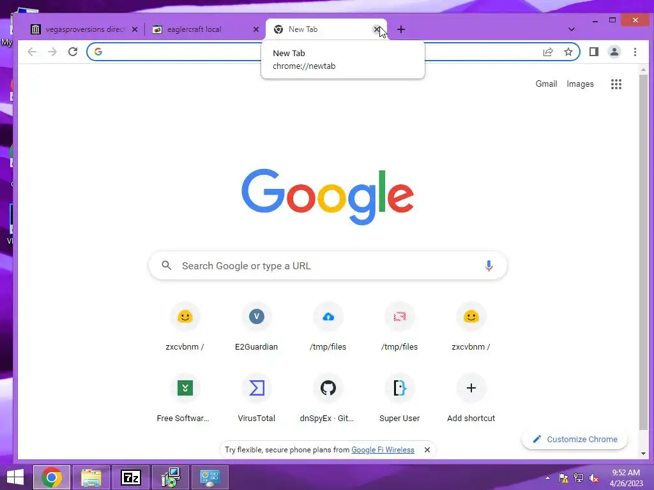Expand the tab search dropdown chevron
The image size is (654, 490).
572,29
